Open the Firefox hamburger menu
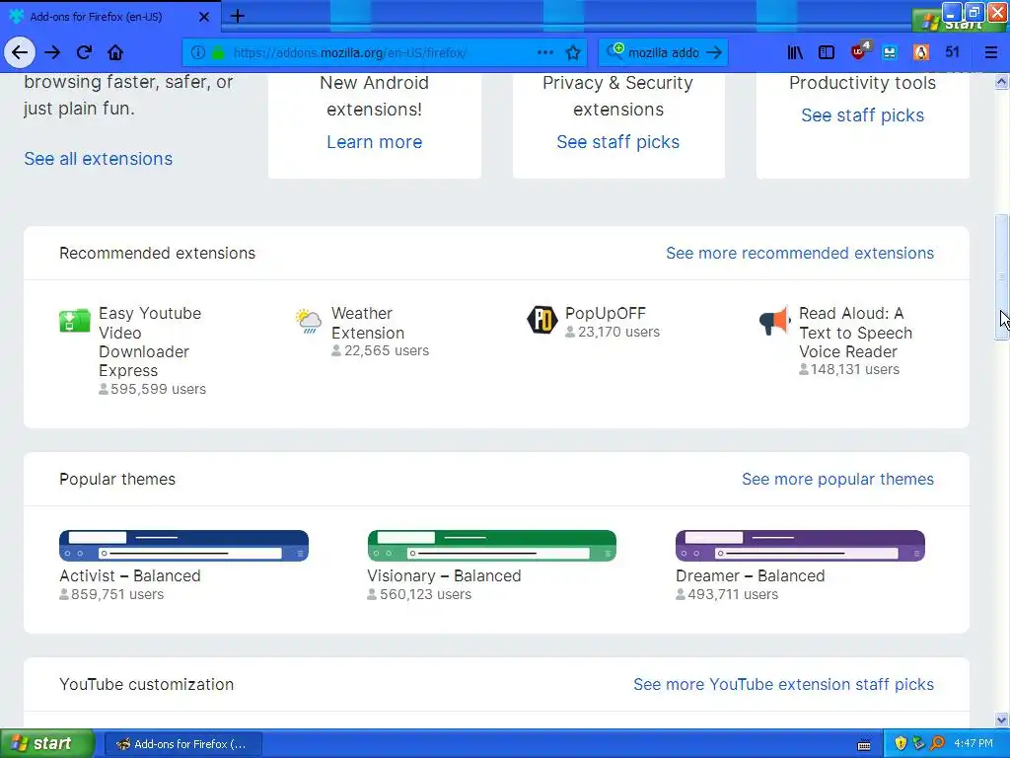1010x758 pixels. (990, 52)
